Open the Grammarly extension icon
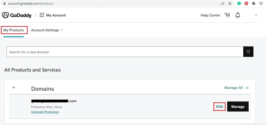 tap(239, 3)
